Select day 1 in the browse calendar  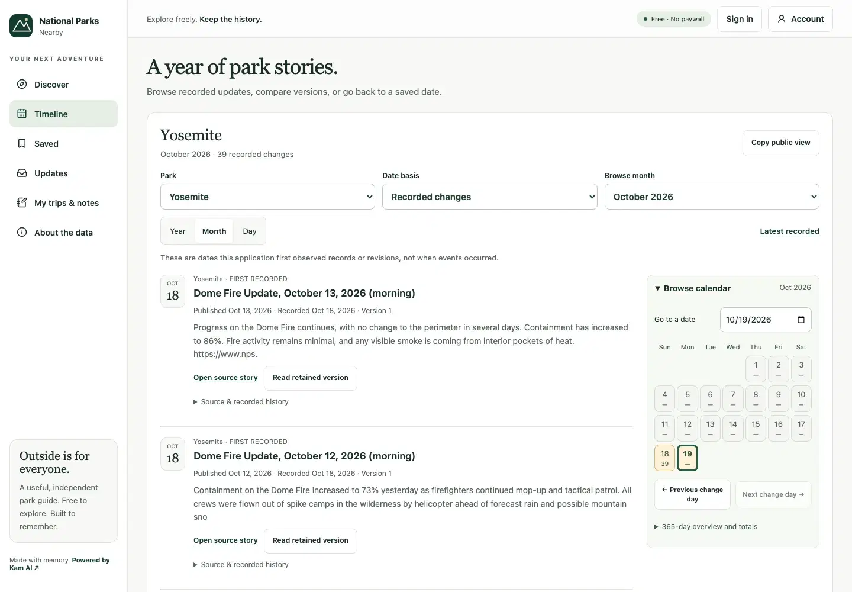point(756,369)
